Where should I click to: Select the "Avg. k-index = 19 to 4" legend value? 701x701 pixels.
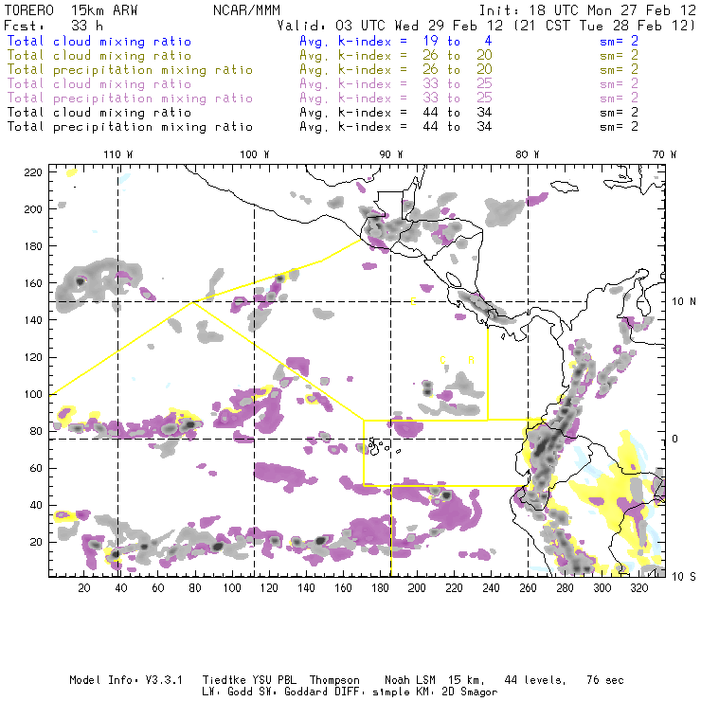coord(396,41)
